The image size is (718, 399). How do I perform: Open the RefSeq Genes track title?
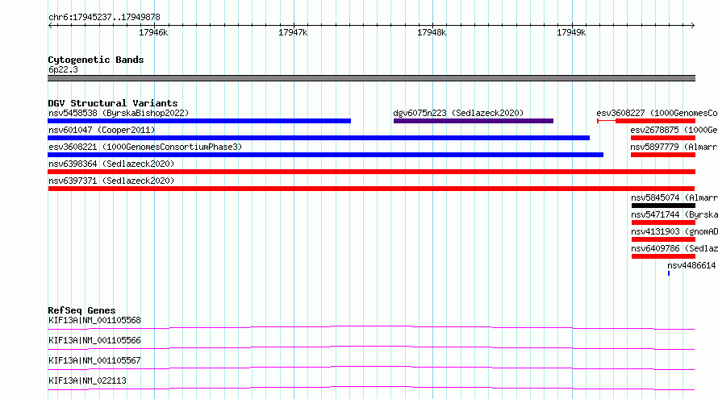(81, 310)
